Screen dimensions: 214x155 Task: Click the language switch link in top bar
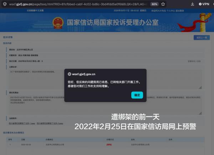coord(35,10)
